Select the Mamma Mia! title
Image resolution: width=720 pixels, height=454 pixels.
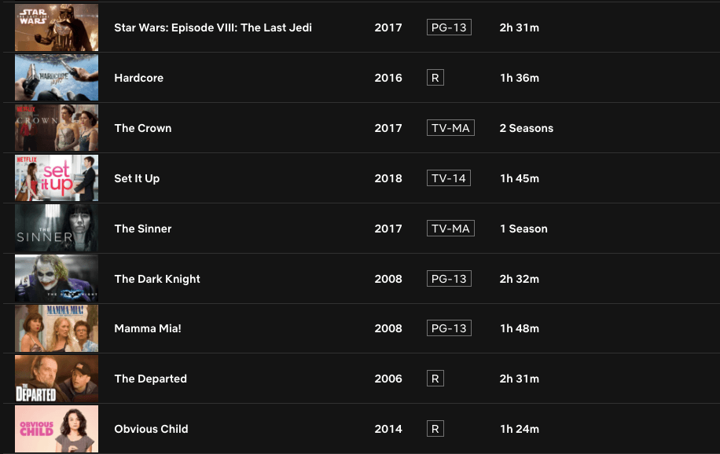(148, 328)
